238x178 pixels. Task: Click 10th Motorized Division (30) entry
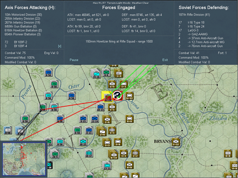tap(23, 15)
